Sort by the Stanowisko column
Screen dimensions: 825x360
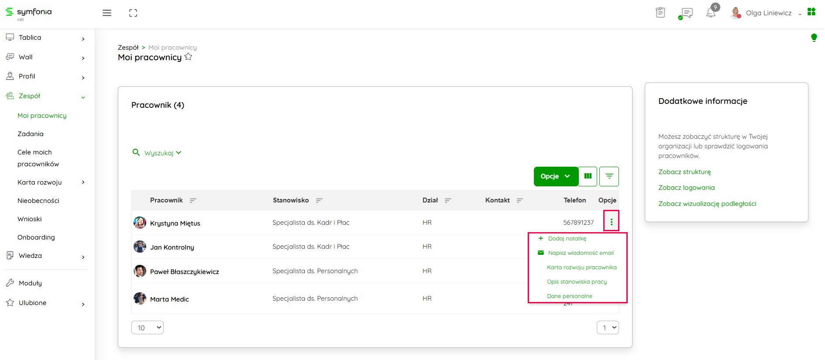click(319, 200)
